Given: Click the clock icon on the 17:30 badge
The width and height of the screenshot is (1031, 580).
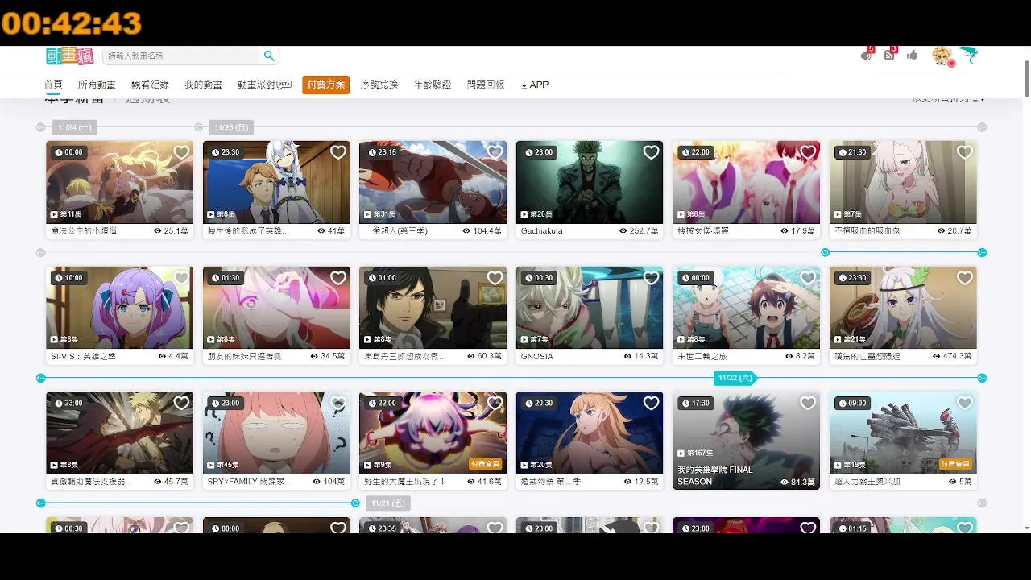Looking at the screenshot, I should [685, 403].
